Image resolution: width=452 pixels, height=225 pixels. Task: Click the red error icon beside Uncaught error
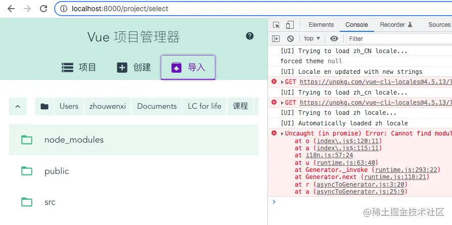(x=274, y=133)
